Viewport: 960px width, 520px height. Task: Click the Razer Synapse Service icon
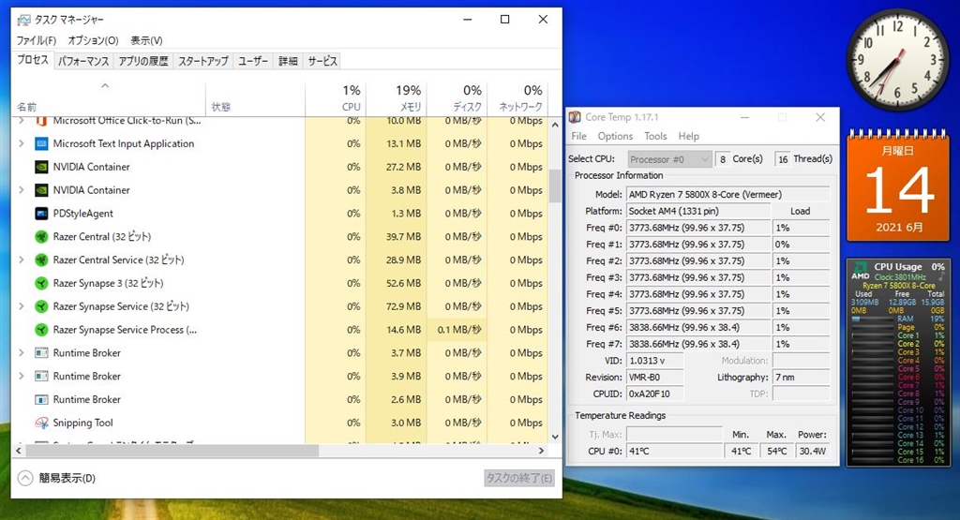tap(41, 306)
